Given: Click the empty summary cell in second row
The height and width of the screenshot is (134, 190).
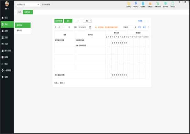Looking at the screenshot, I should [x=65, y=51].
